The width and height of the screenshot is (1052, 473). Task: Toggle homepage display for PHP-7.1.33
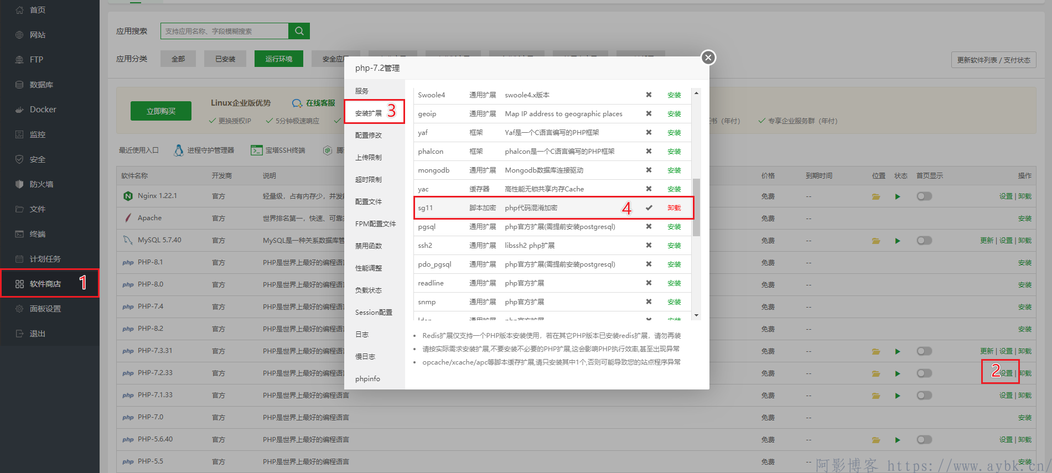click(924, 396)
